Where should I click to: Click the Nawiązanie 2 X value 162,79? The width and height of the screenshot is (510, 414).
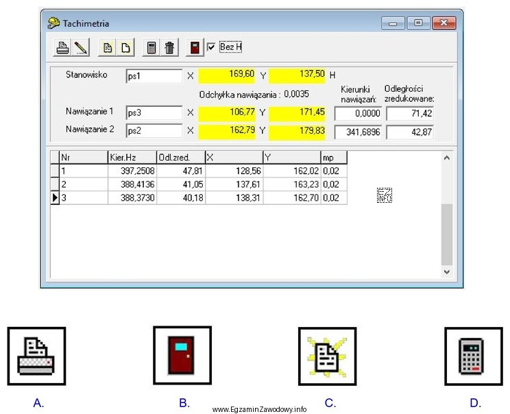click(x=227, y=132)
